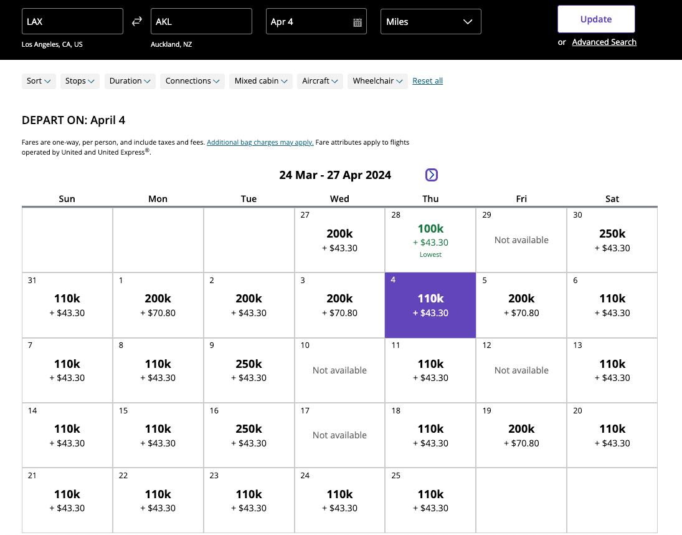
Task: Click Reset all filters link
Action: (427, 81)
